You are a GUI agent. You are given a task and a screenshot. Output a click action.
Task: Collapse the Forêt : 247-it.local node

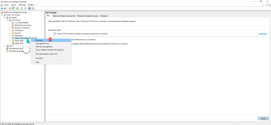click(x=2, y=15)
